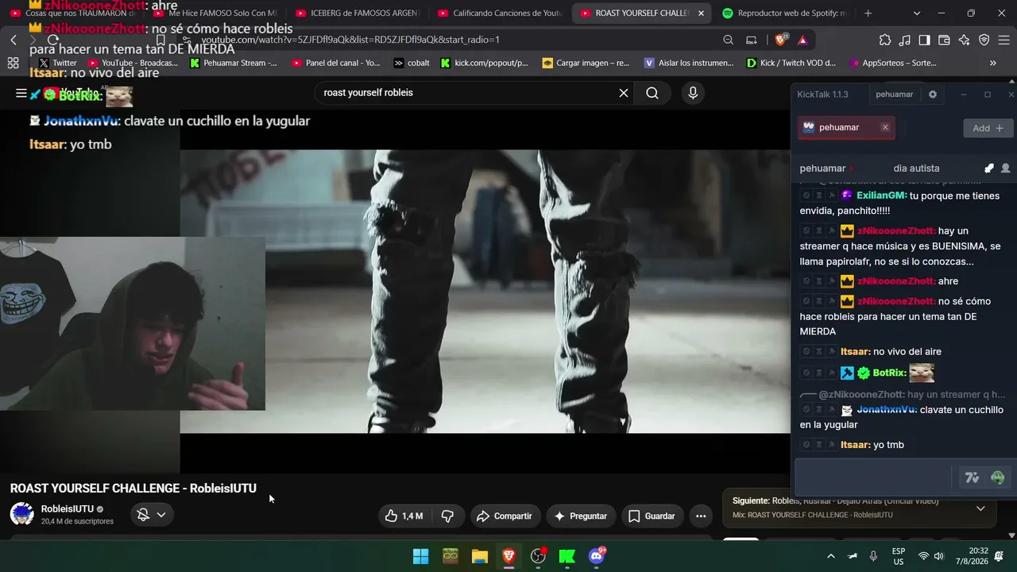Image resolution: width=1017 pixels, height=572 pixels.
Task: Switch to Me Hice FAMOSO Solo Con tab
Action: click(214, 14)
